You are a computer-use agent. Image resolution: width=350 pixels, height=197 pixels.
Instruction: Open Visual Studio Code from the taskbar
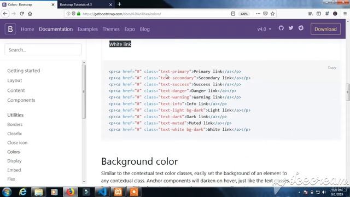102,192
